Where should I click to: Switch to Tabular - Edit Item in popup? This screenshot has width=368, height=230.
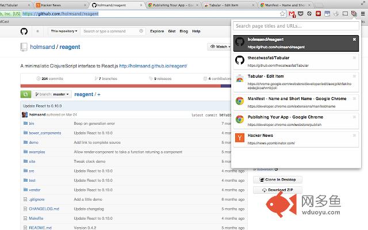click(x=296, y=82)
